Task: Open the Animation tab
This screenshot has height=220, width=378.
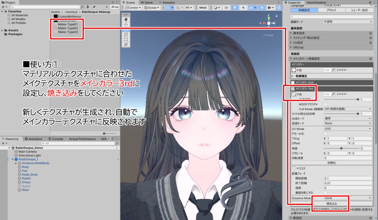Action: coord(33,139)
